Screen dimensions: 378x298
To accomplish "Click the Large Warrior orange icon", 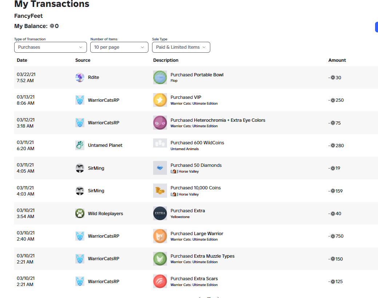I will (160, 236).
